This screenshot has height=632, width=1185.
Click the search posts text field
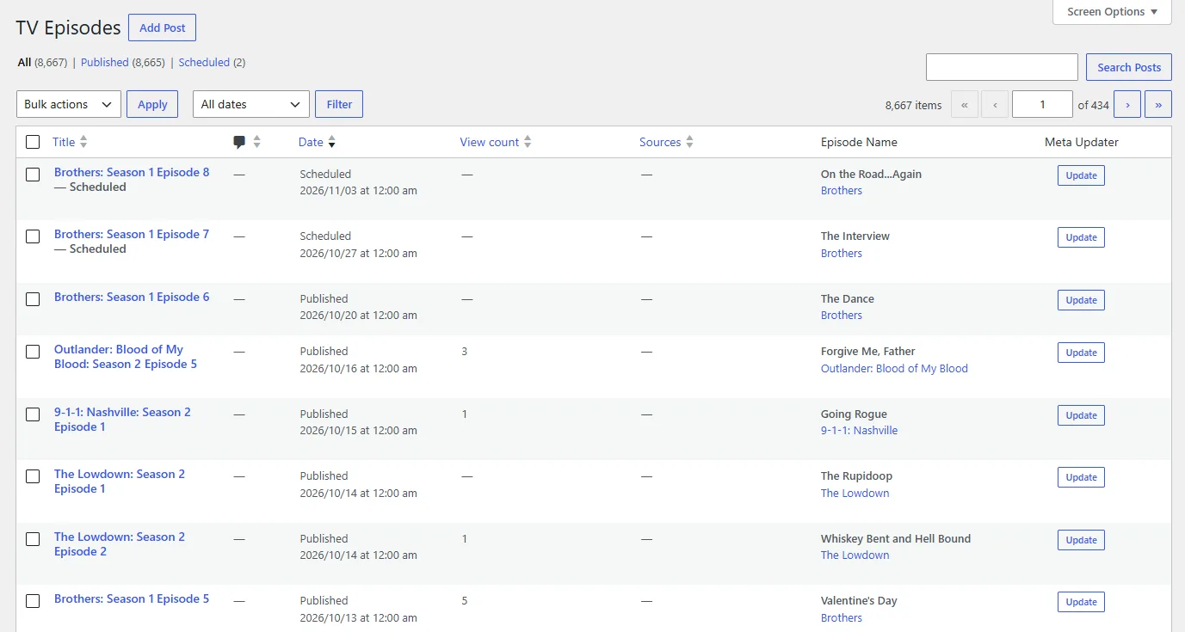pos(1002,67)
